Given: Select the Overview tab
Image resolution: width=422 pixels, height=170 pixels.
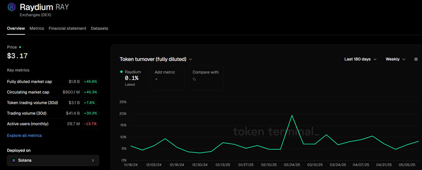Looking at the screenshot, I should 16,28.
